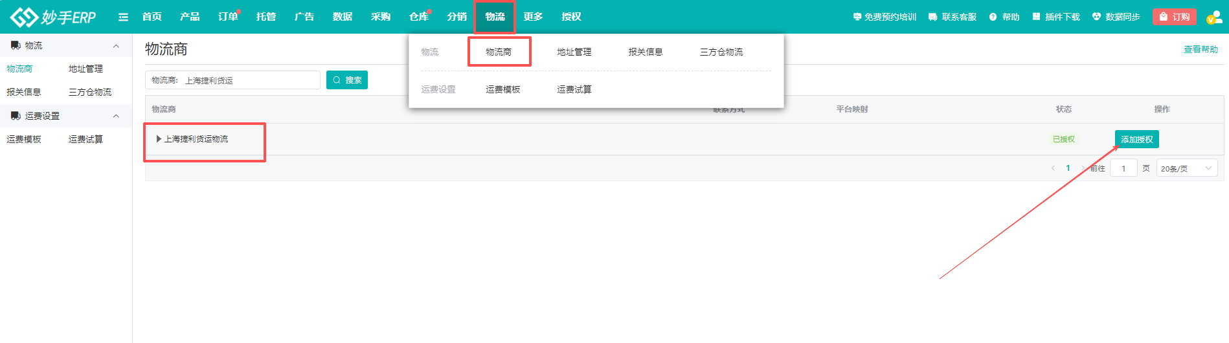Image resolution: width=1229 pixels, height=343 pixels.
Task: Open the 20条/页 page size dropdown
Action: (x=1187, y=168)
